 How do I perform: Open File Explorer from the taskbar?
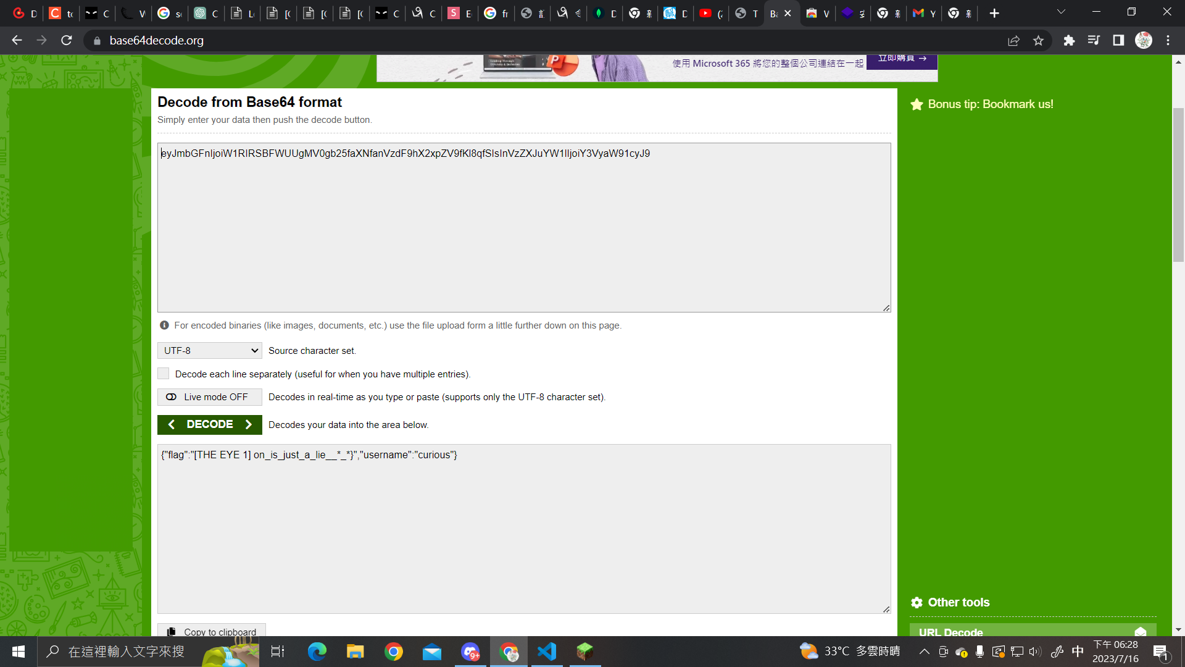pos(355,652)
